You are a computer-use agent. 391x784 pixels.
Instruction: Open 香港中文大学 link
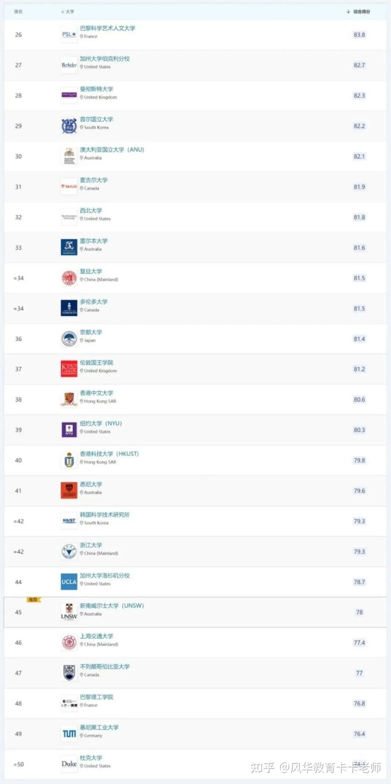tap(97, 393)
